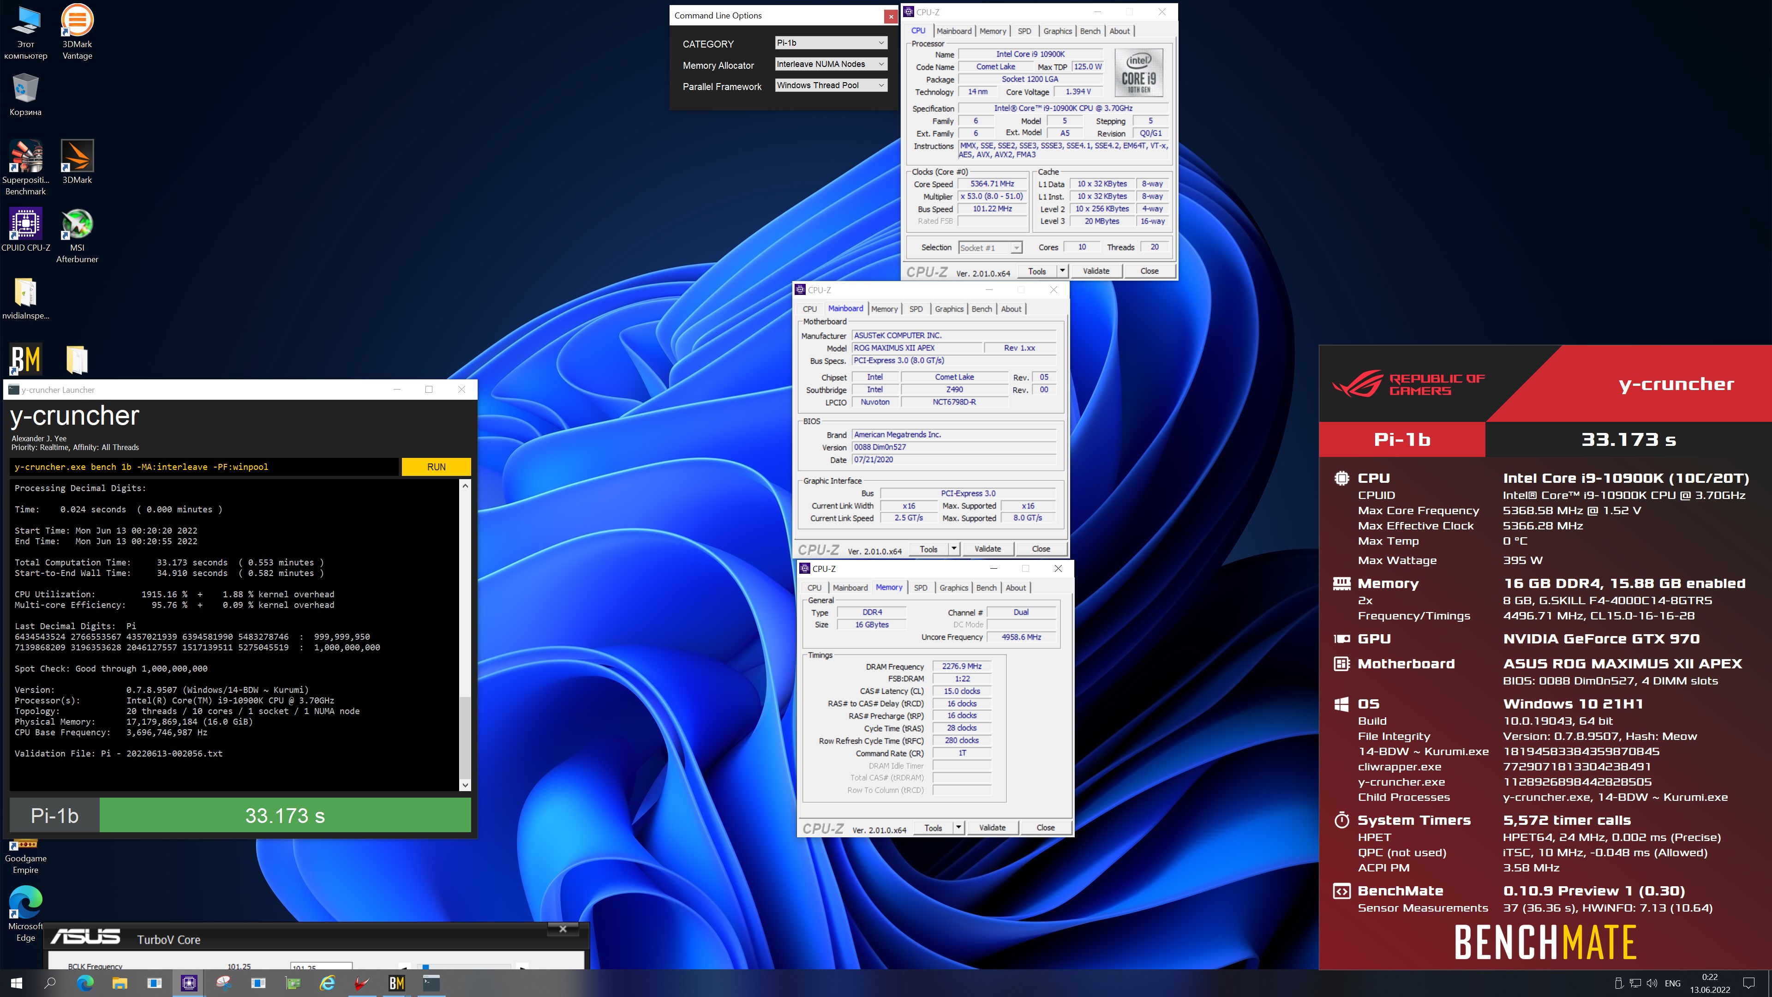Click 'Validation File: Pi - 20220613-002056.txt' line
The image size is (1772, 997).
pyautogui.click(x=118, y=753)
